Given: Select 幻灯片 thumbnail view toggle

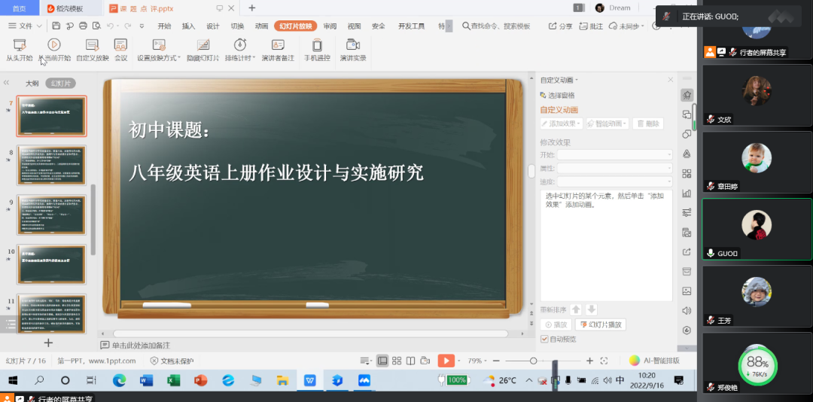Looking at the screenshot, I should (61, 83).
